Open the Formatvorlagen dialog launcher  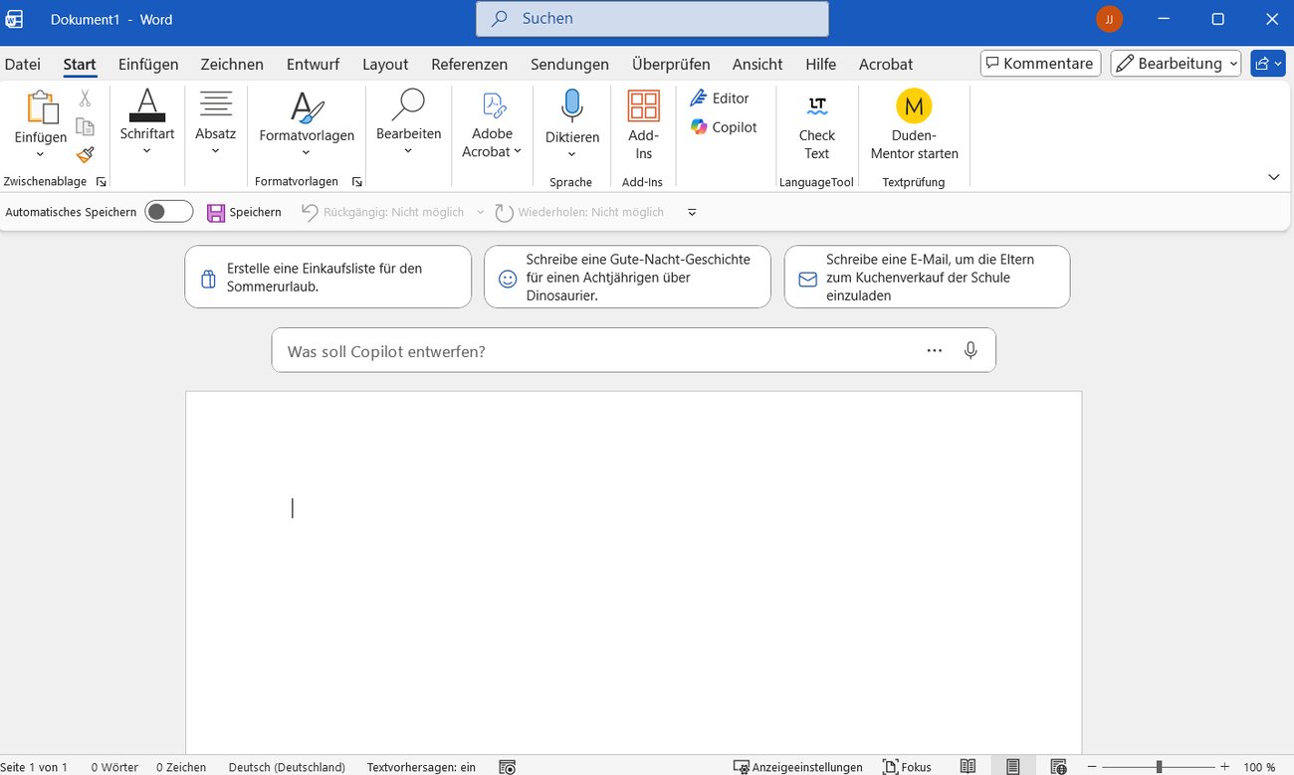357,182
